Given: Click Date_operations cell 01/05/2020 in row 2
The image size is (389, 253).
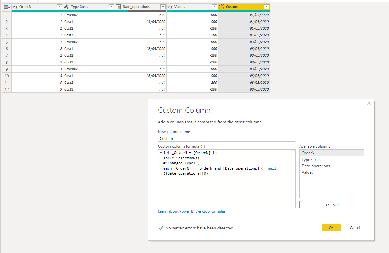Looking at the screenshot, I should [140, 22].
